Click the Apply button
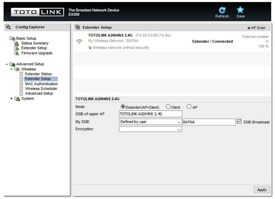This screenshot has width=275, height=199. click(x=262, y=190)
